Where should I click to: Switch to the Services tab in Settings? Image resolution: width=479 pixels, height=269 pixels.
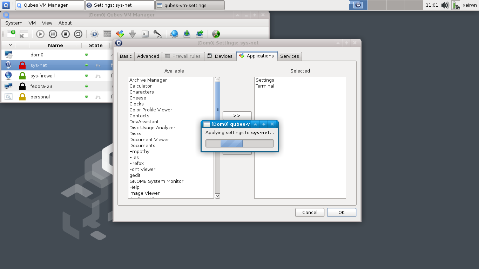click(290, 56)
